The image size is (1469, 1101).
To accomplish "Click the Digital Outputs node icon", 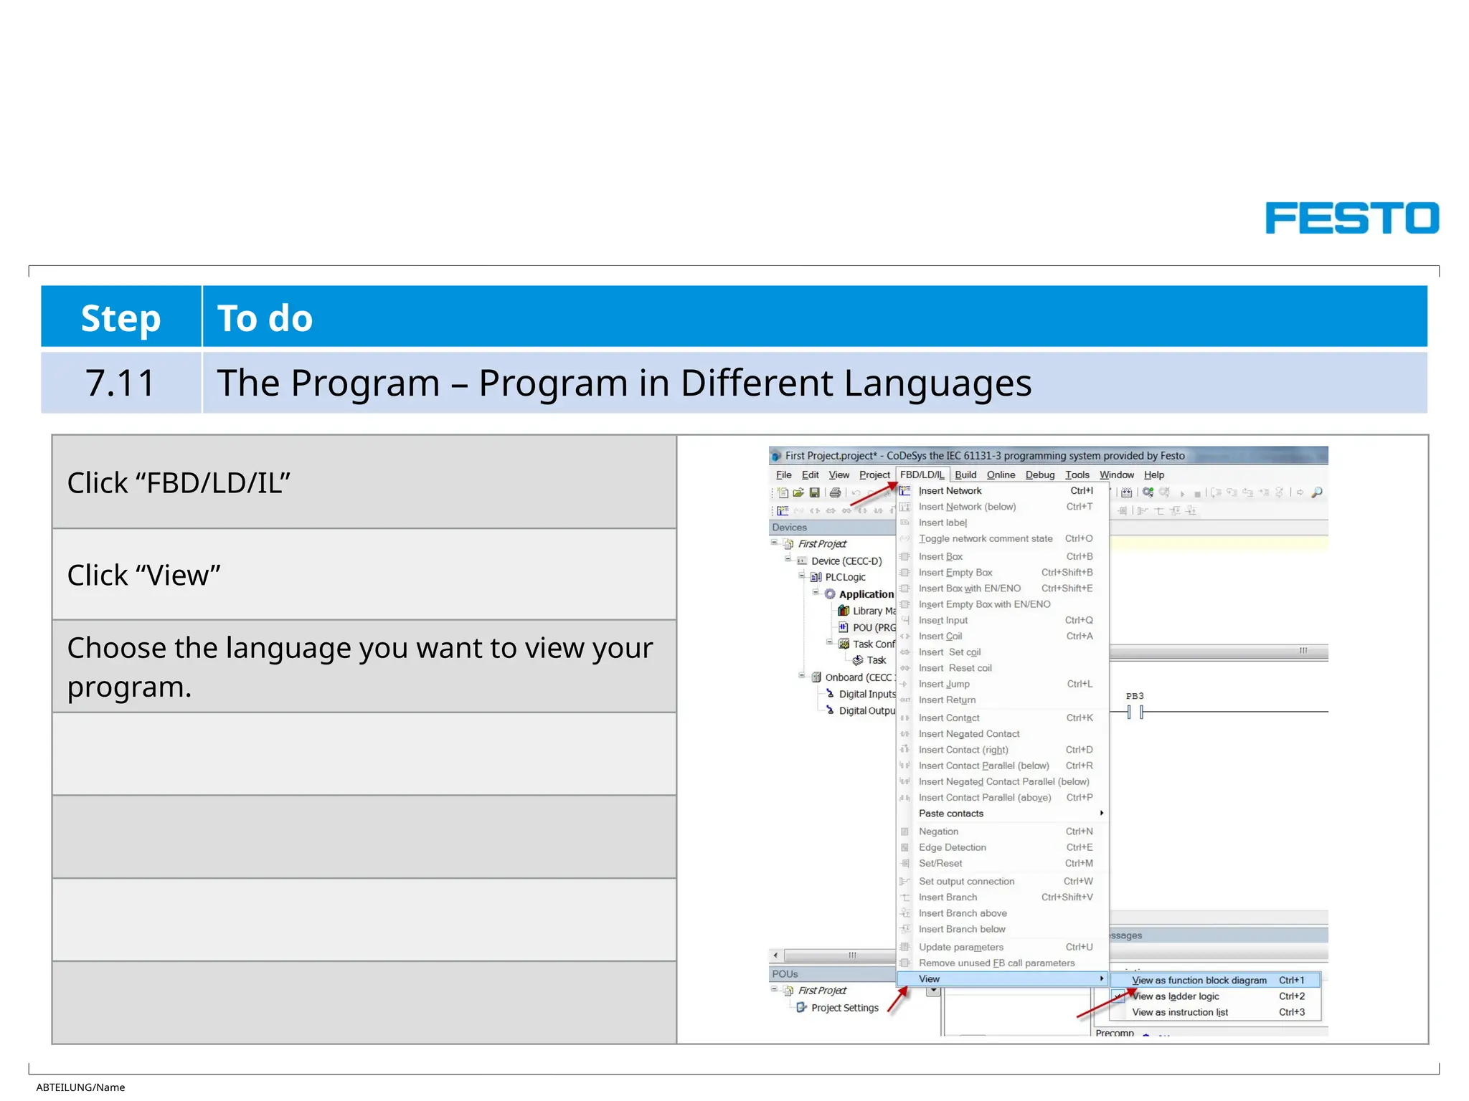I will click(x=830, y=710).
